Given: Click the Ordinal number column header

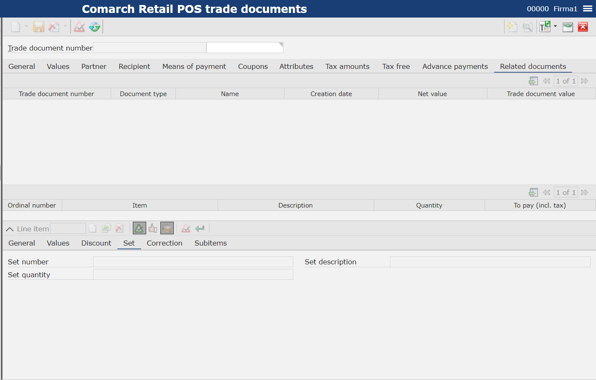Looking at the screenshot, I should [x=32, y=205].
